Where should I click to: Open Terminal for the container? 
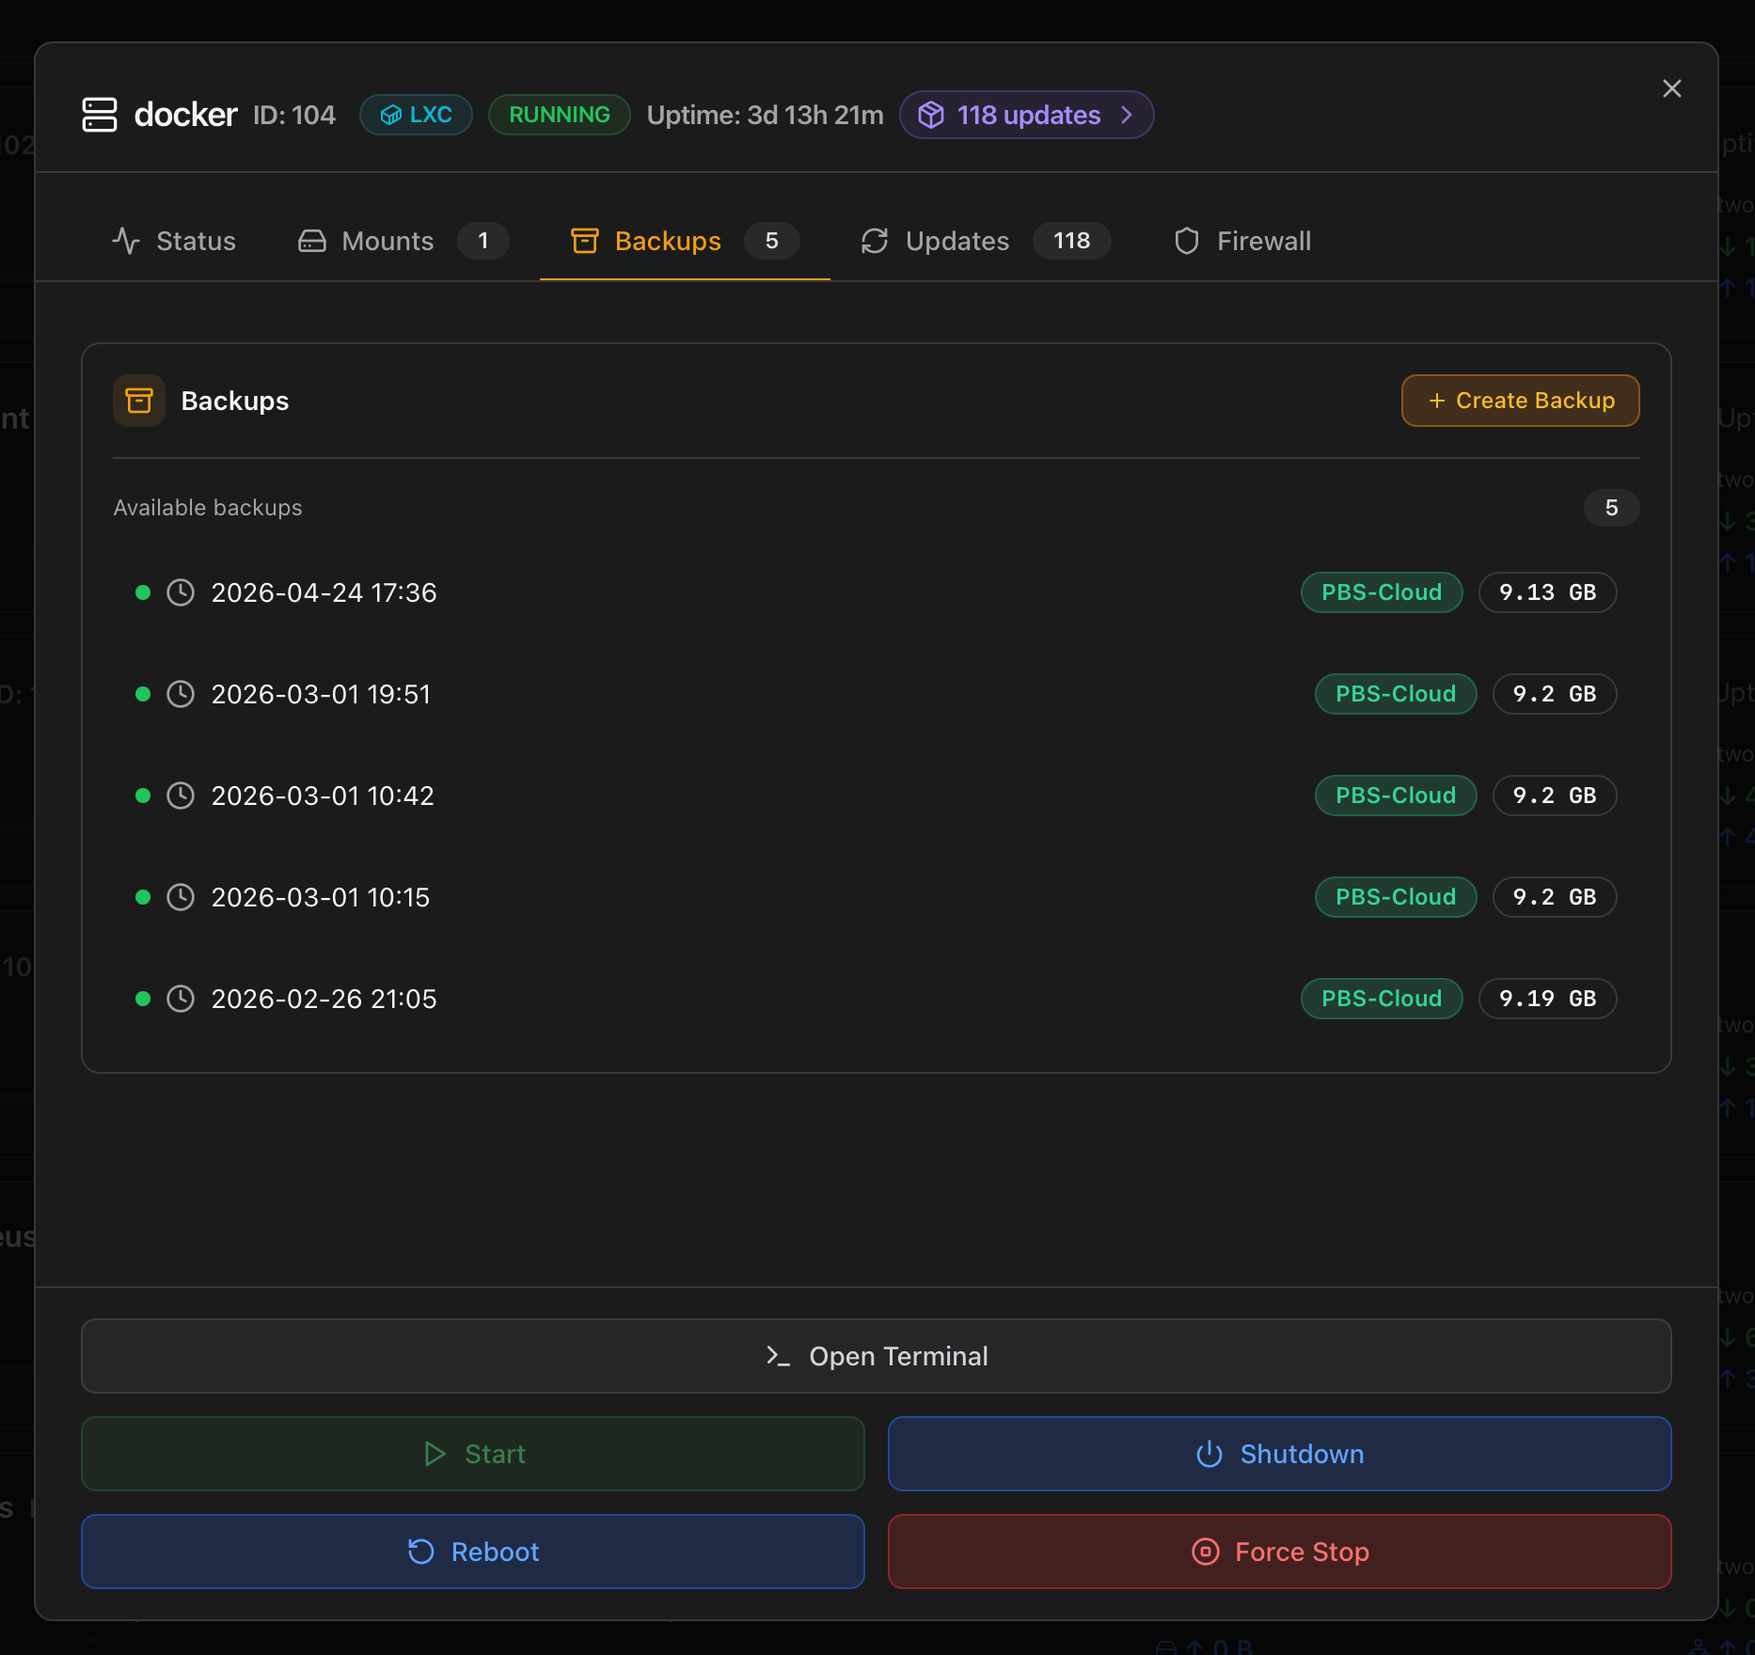tap(877, 1356)
